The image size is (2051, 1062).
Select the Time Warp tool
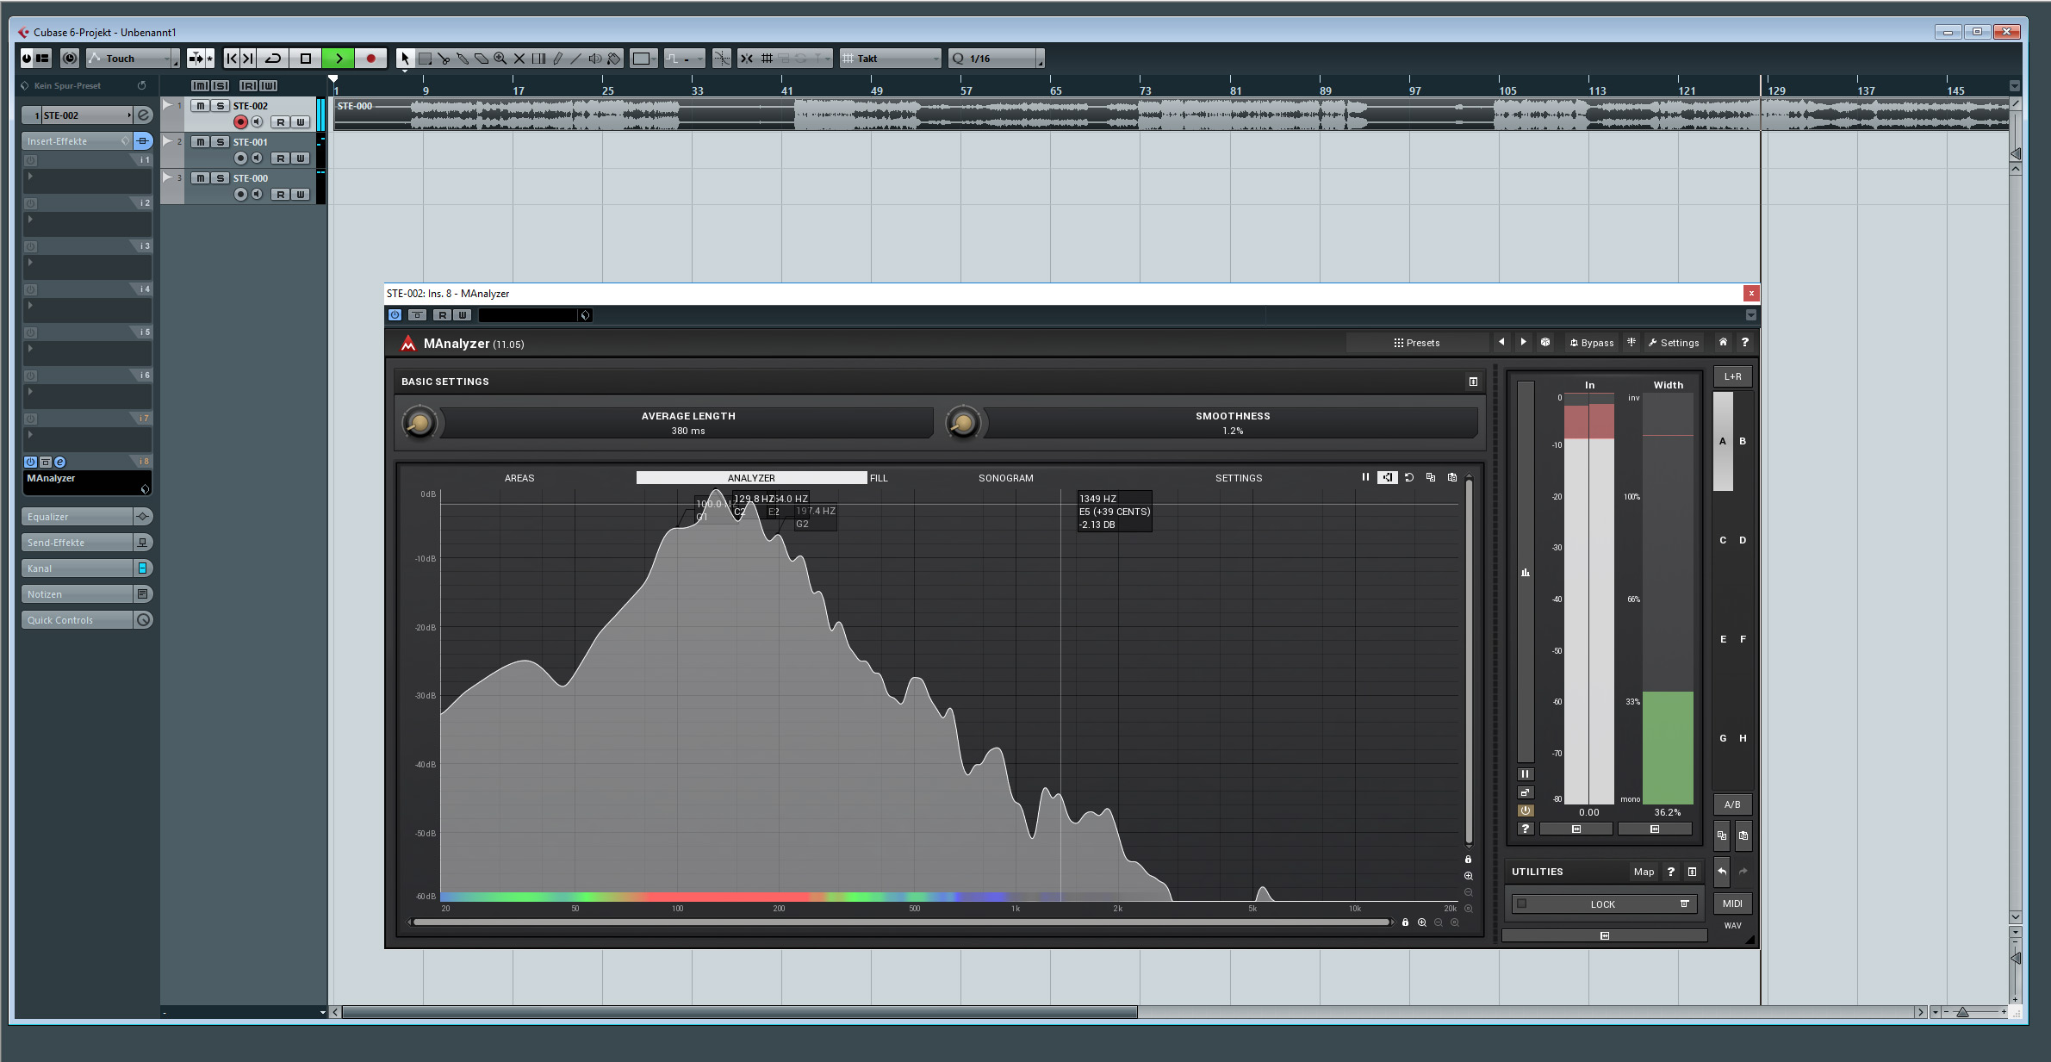pyautogui.click(x=538, y=59)
